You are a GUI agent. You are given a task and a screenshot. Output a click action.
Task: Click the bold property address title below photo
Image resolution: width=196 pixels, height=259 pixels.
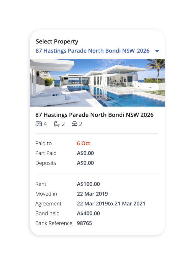[x=94, y=115]
